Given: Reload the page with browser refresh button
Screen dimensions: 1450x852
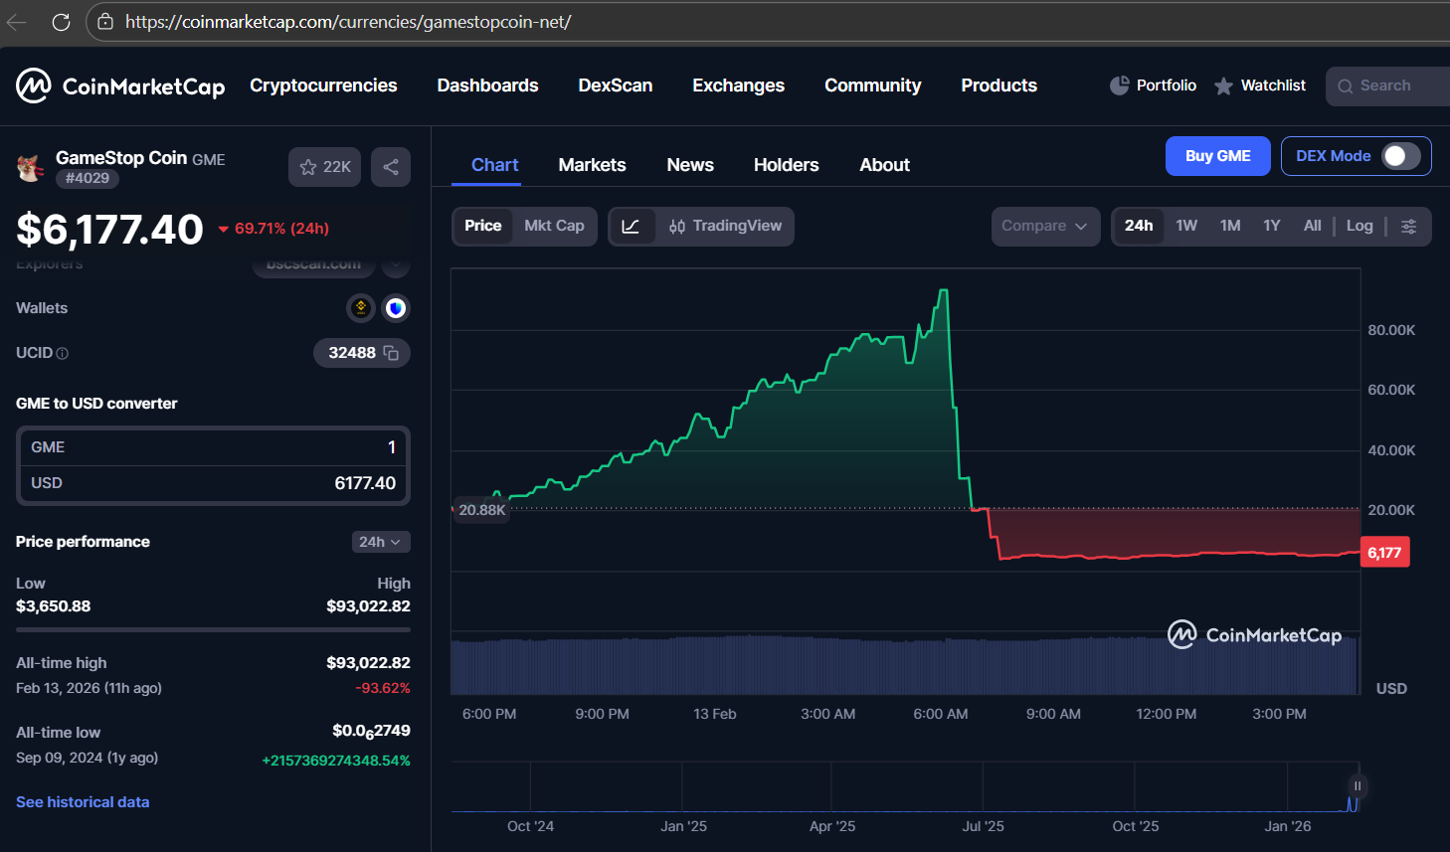Looking at the screenshot, I should pyautogui.click(x=61, y=22).
